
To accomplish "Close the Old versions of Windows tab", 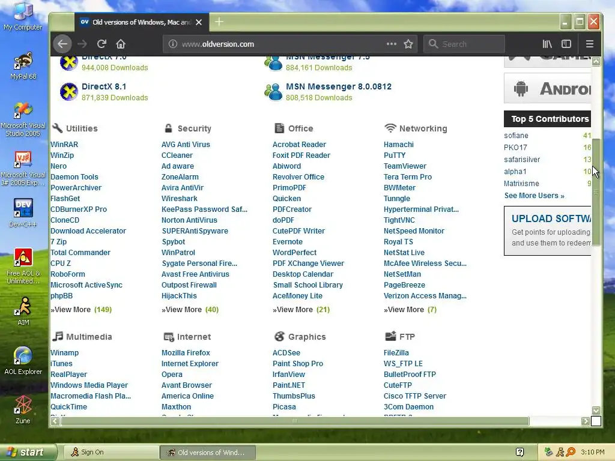I will tap(199, 22).
